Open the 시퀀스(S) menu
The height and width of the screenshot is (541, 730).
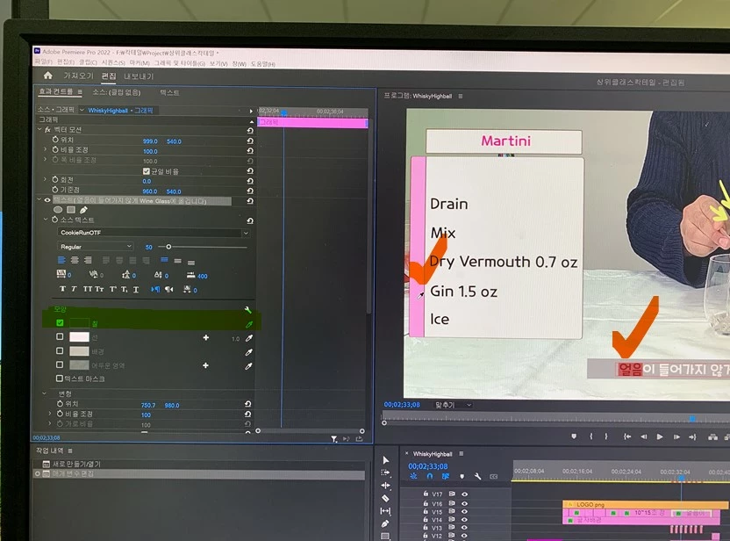(x=113, y=62)
